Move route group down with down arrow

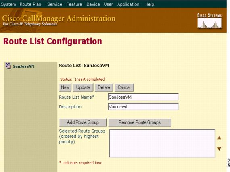219,149
